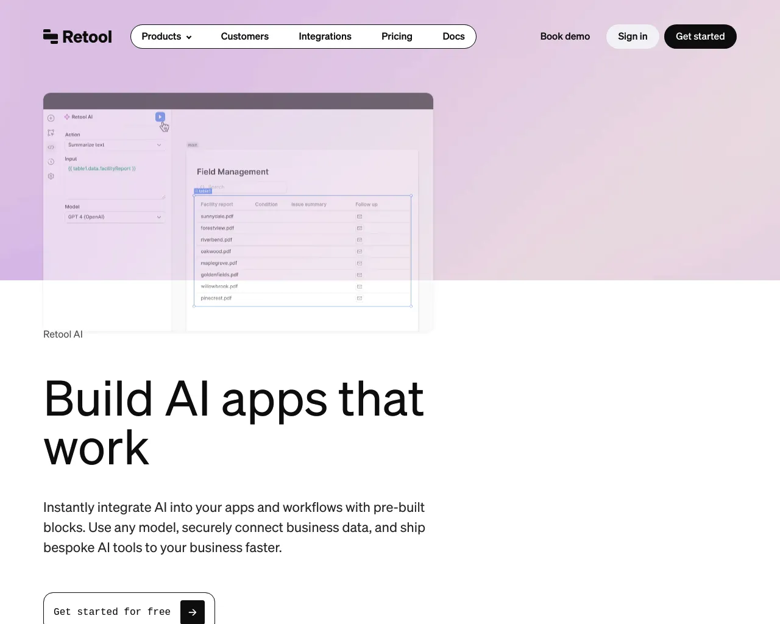This screenshot has height=624, width=780.
Task: Select the table1 element in Field Management
Action: (x=202, y=190)
